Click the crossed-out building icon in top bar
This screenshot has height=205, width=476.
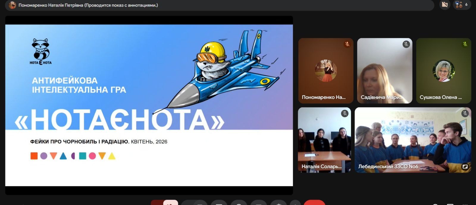pos(445,4)
